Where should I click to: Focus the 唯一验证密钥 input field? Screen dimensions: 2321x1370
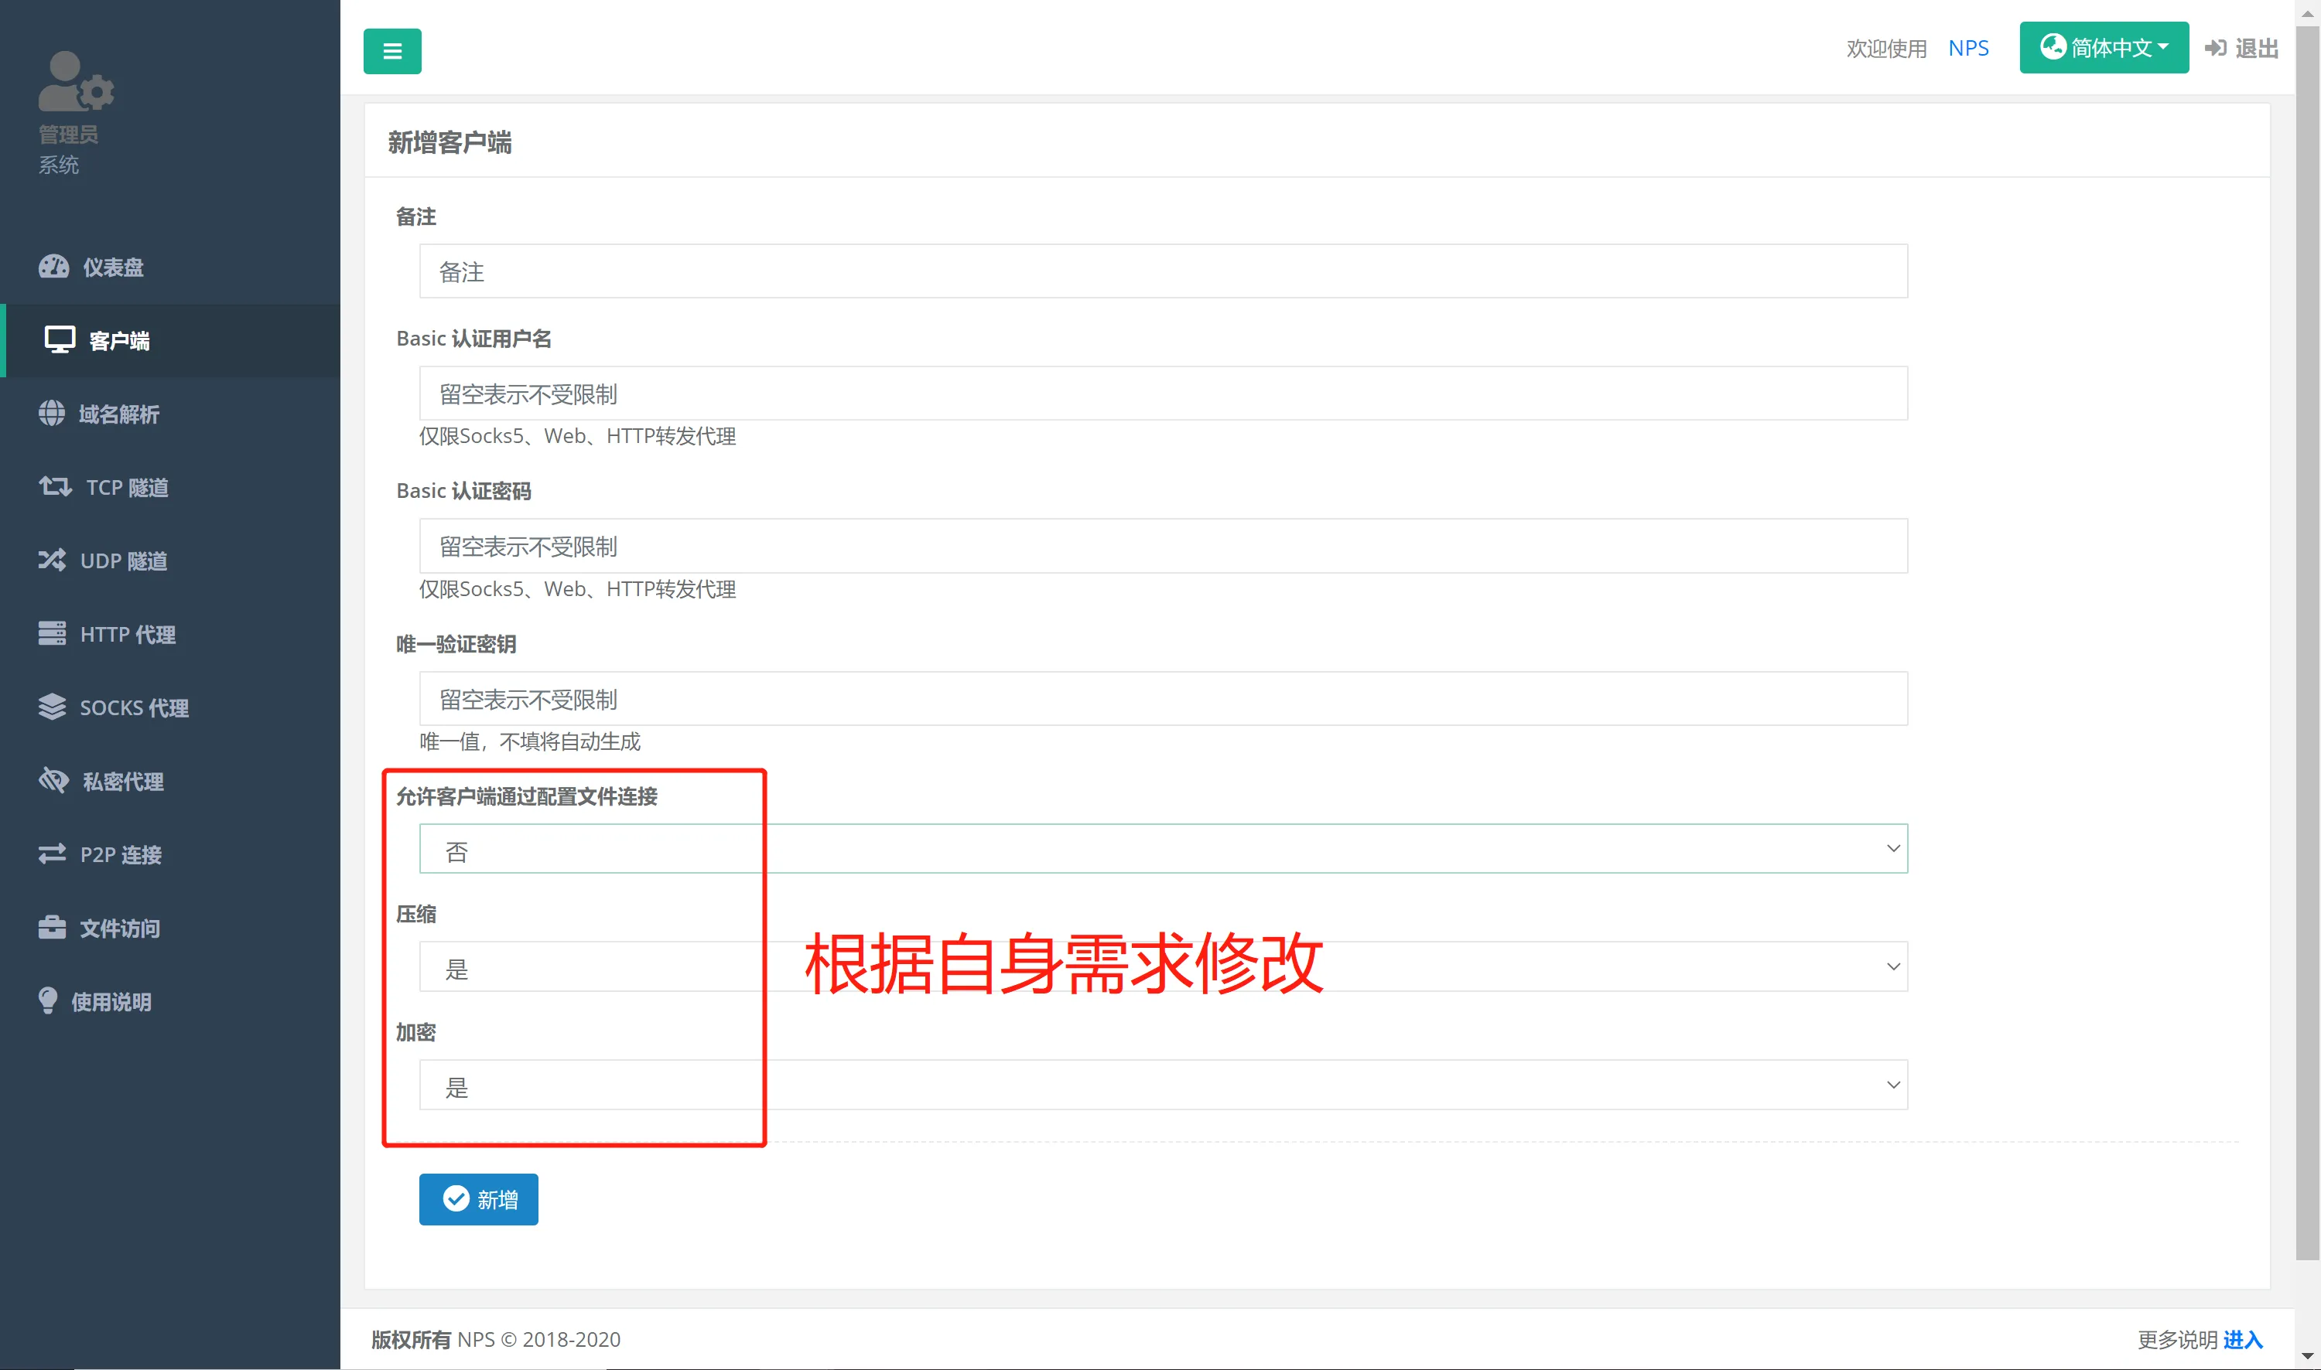1163,699
